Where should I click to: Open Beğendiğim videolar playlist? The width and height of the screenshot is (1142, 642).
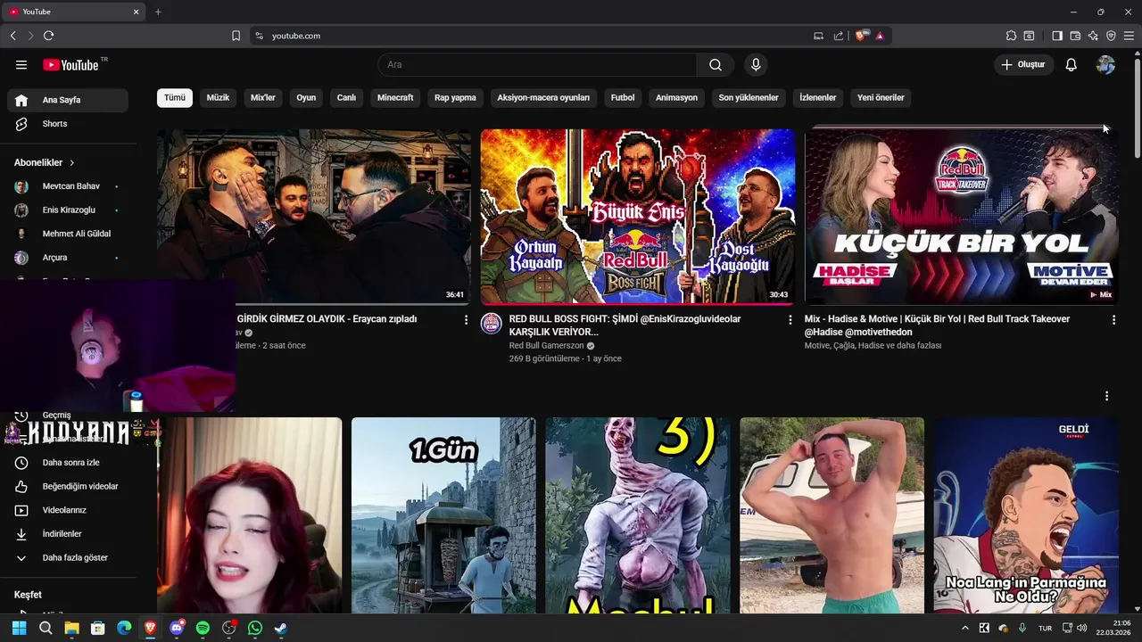pos(68,487)
